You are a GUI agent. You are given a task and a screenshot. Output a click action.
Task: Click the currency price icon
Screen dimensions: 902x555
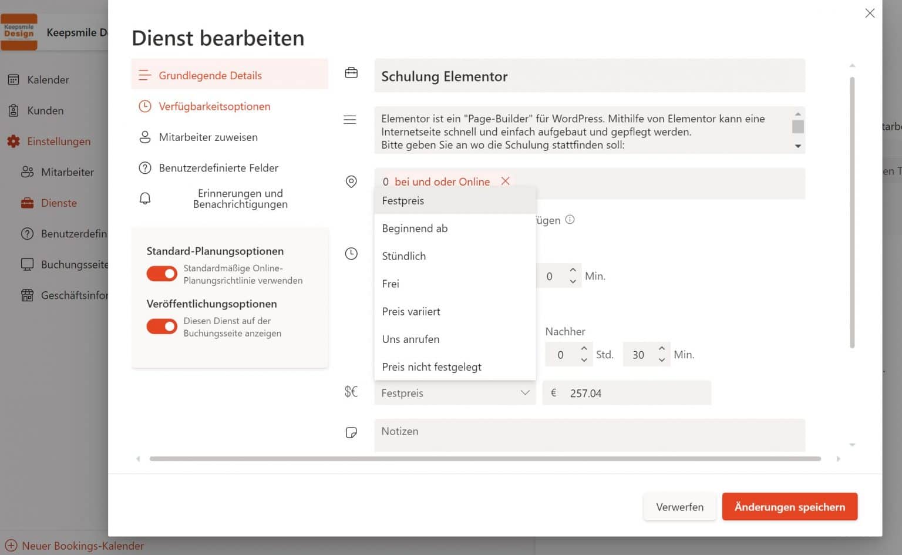tap(351, 392)
